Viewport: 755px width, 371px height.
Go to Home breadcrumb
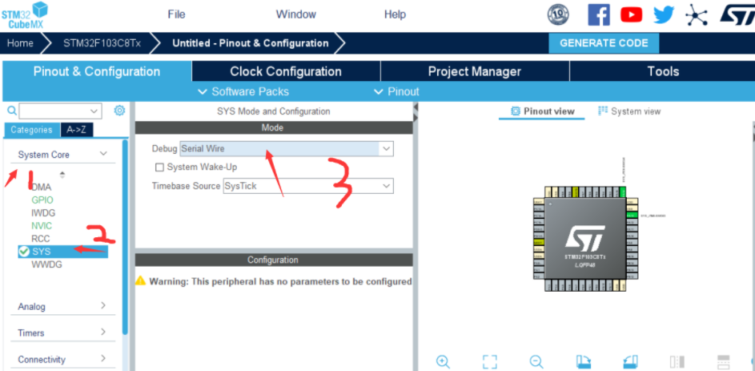pyautogui.click(x=20, y=43)
